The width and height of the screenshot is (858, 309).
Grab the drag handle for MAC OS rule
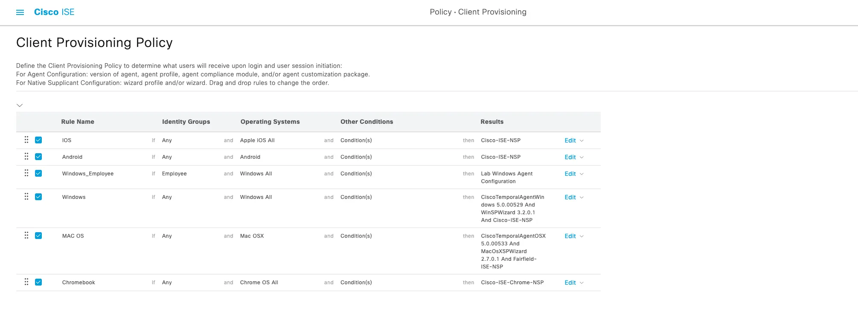26,236
